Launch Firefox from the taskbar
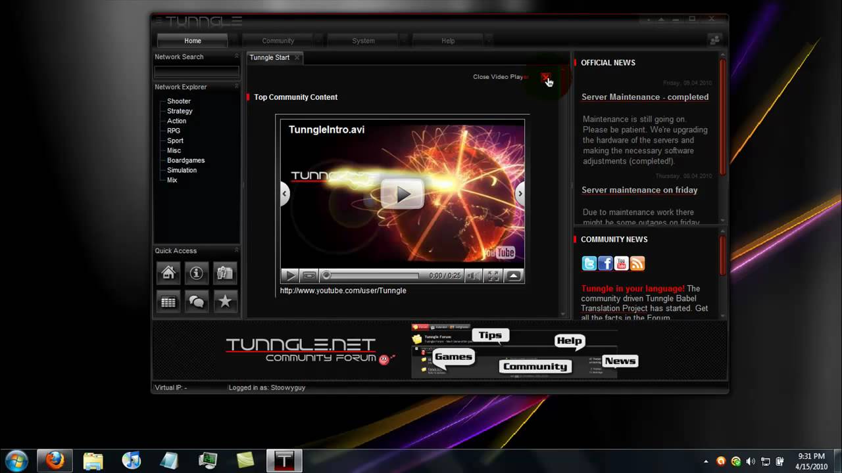Viewport: 842px width, 473px height. pos(55,461)
